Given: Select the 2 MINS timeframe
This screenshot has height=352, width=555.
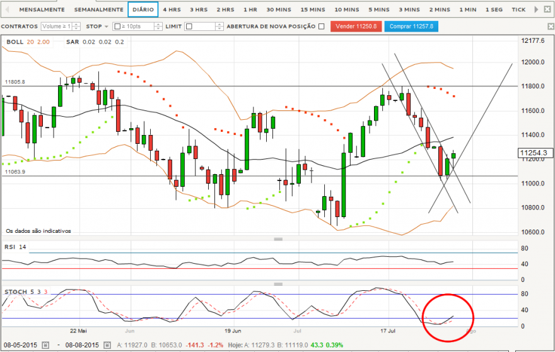Looking at the screenshot, I should (440, 9).
